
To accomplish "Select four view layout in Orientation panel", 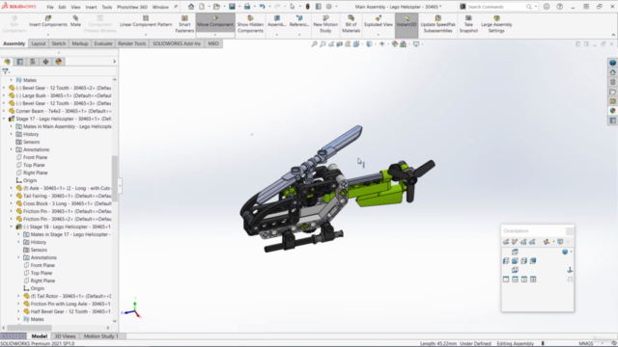I will coord(533,280).
